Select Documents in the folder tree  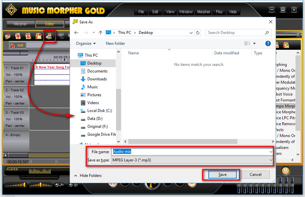(94, 71)
